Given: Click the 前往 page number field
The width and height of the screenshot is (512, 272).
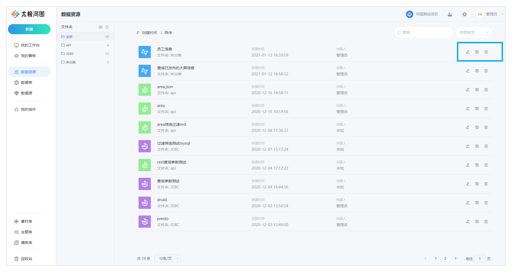Looking at the screenshot, I should (x=480, y=258).
